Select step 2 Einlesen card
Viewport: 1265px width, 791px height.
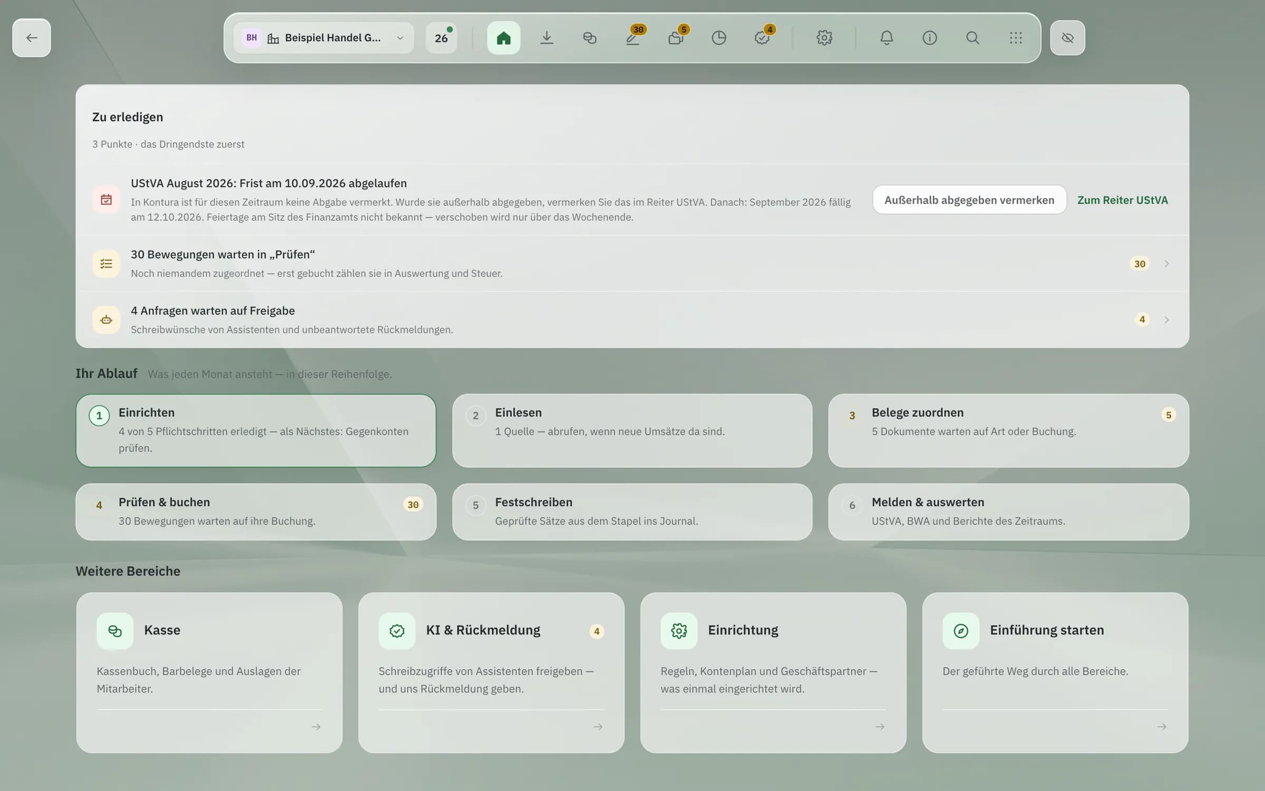[632, 430]
